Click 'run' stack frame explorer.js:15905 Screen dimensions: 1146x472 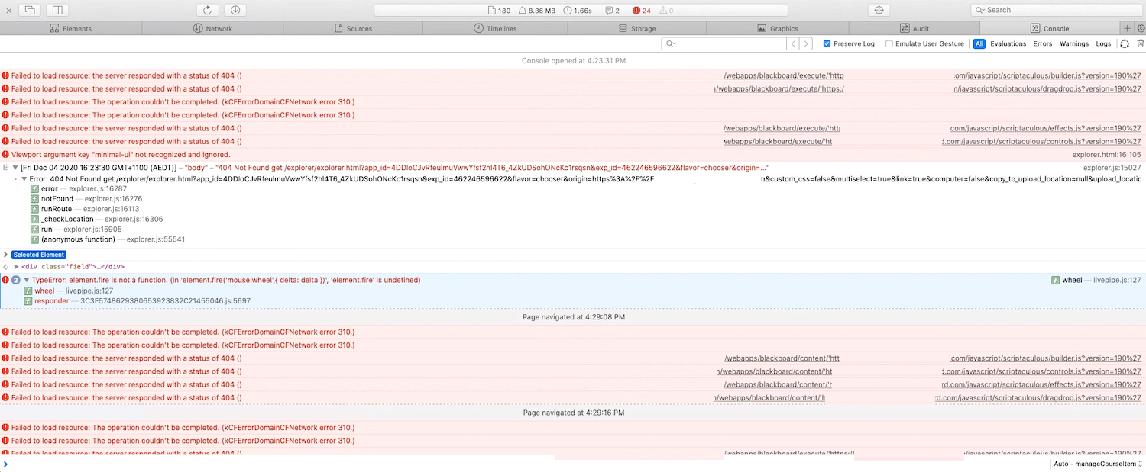point(76,230)
